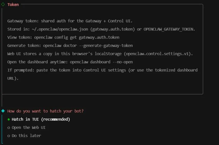Screen dimensions: 219x145
Task: Click the openclaw doctor --generate-gateway-token command
Action: tap(88, 46)
